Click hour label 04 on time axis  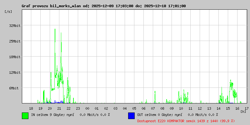click(125, 108)
